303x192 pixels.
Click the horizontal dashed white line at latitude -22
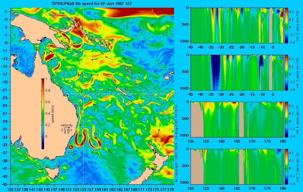pyautogui.click(x=119, y=94)
